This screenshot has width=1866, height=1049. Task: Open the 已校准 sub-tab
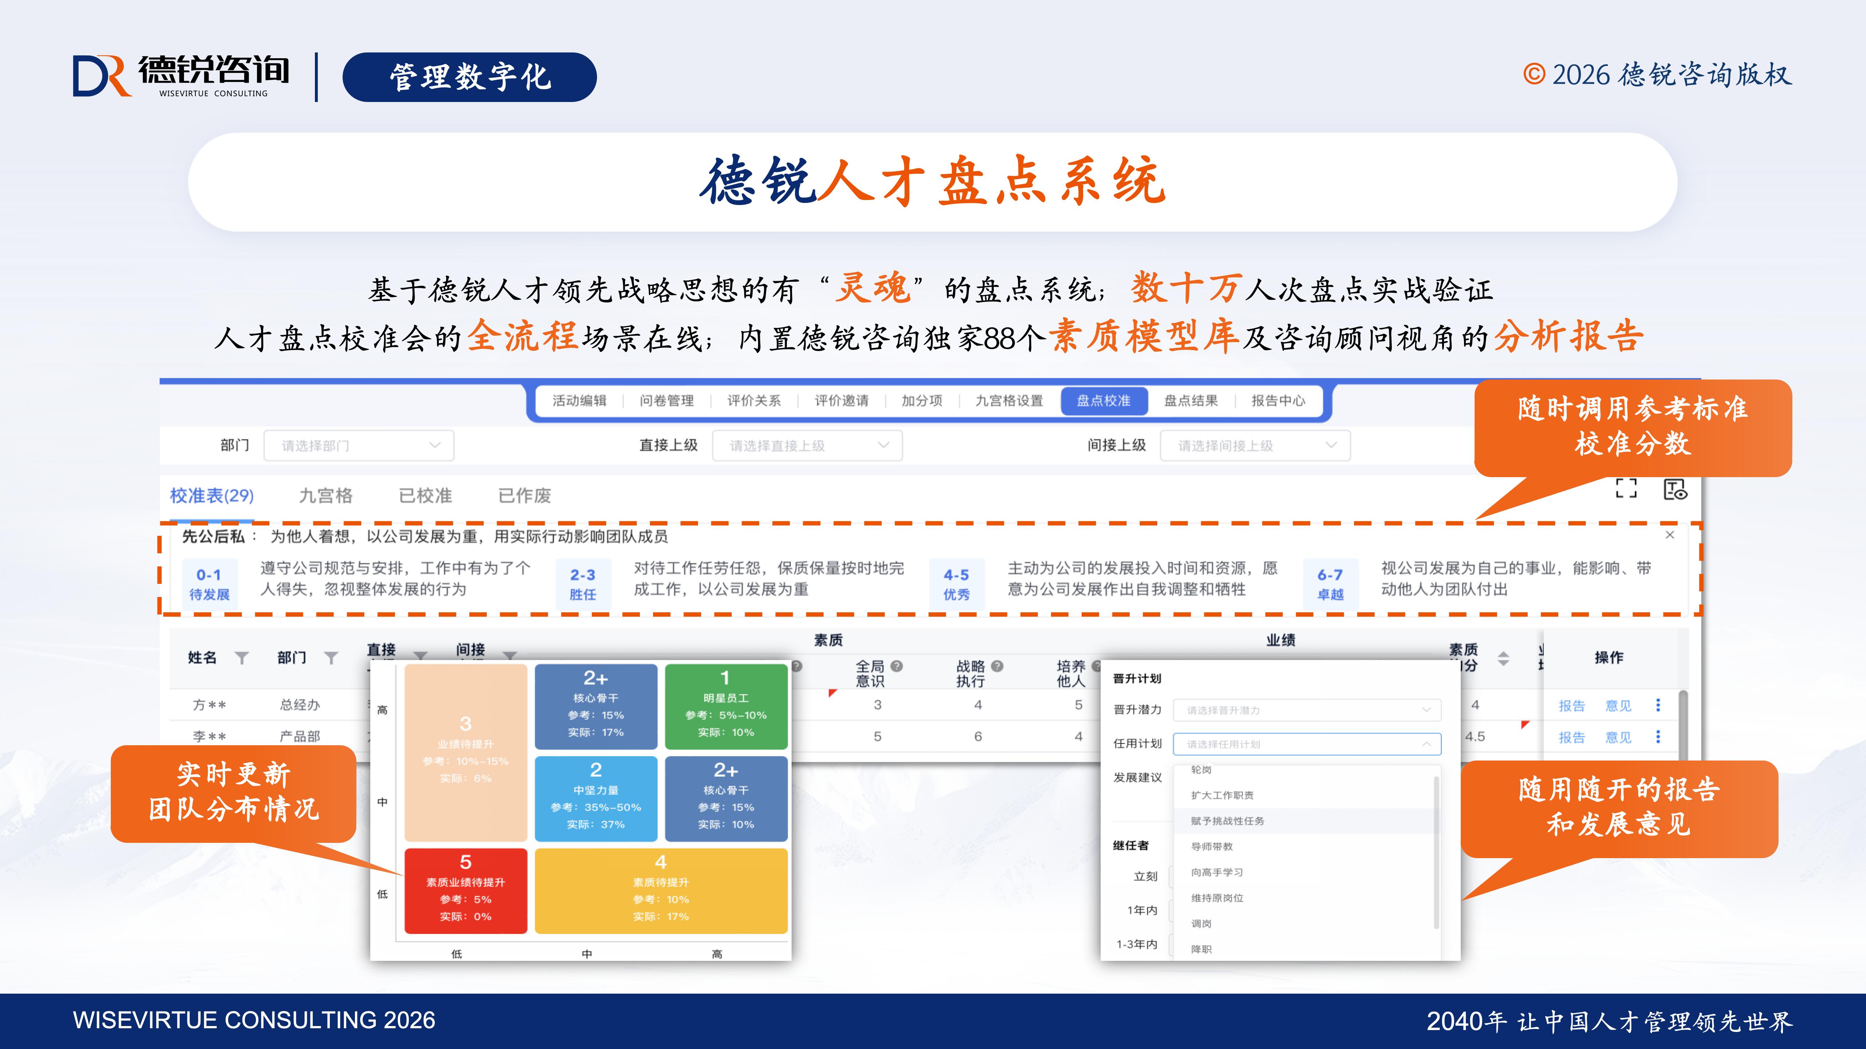pyautogui.click(x=425, y=496)
